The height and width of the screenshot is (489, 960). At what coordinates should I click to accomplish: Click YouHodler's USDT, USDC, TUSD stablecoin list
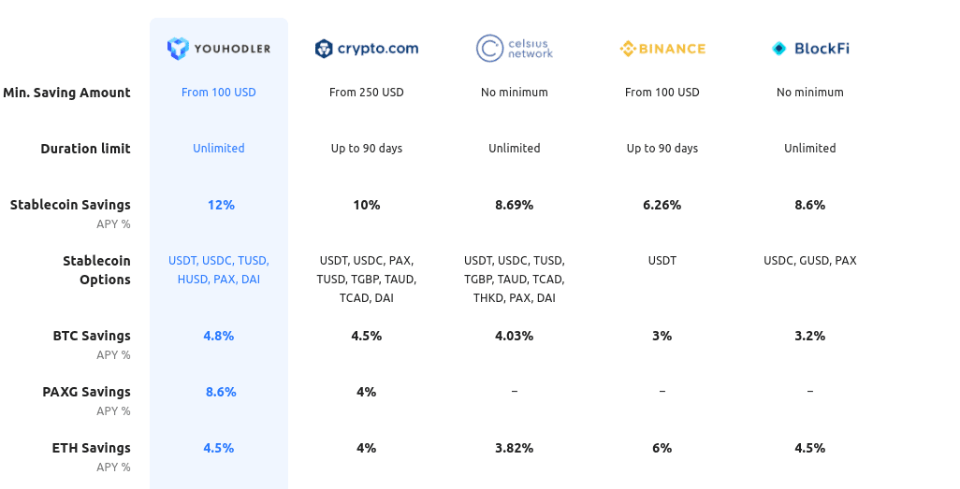219,270
